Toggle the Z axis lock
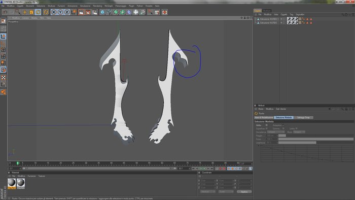 point(67,12)
